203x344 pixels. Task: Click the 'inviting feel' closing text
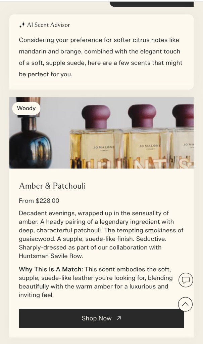pos(36,295)
